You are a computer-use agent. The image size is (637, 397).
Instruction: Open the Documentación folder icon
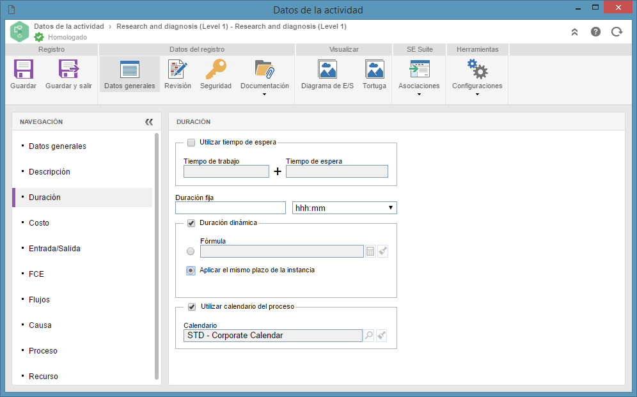(x=265, y=69)
